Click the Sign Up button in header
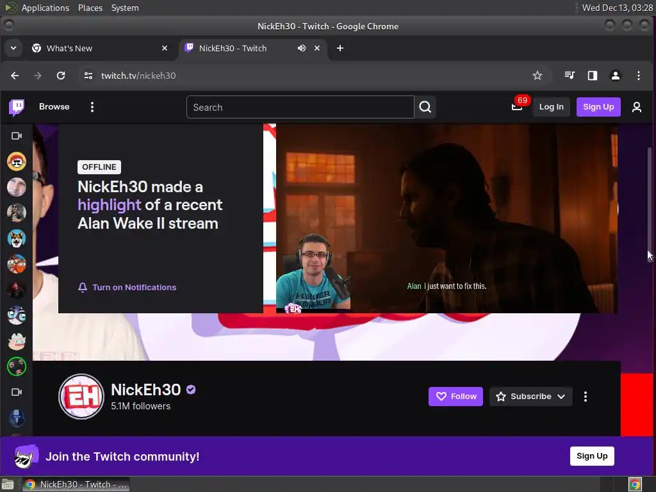The width and height of the screenshot is (656, 492). pyautogui.click(x=599, y=107)
